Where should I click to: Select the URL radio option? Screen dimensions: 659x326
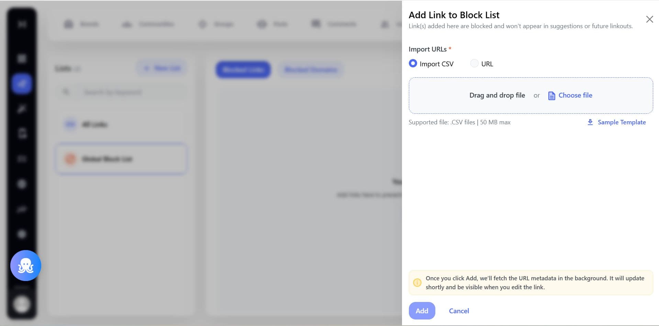(474, 64)
